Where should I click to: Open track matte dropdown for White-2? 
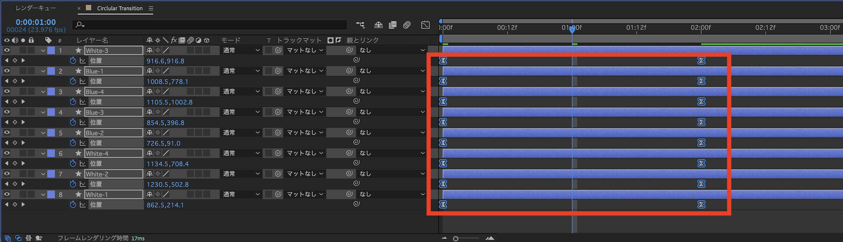click(305, 174)
